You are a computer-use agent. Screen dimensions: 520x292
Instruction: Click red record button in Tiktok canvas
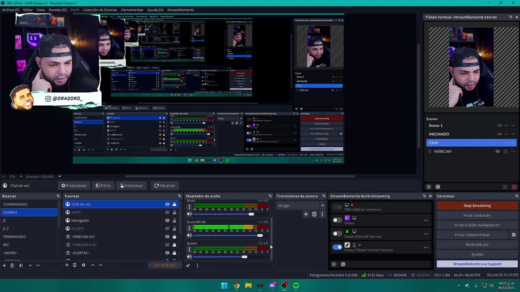(x=514, y=187)
